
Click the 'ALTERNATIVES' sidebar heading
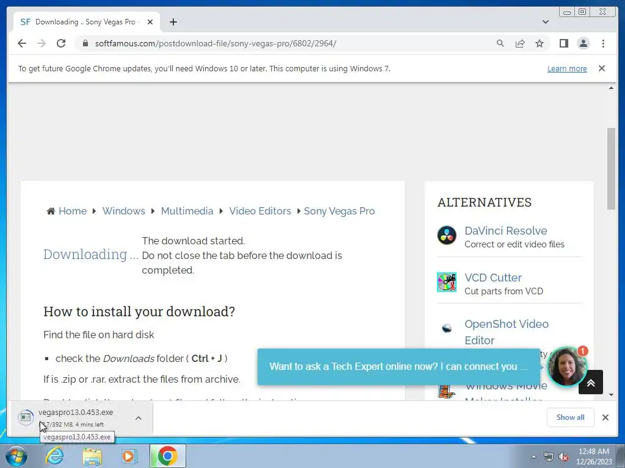click(484, 202)
